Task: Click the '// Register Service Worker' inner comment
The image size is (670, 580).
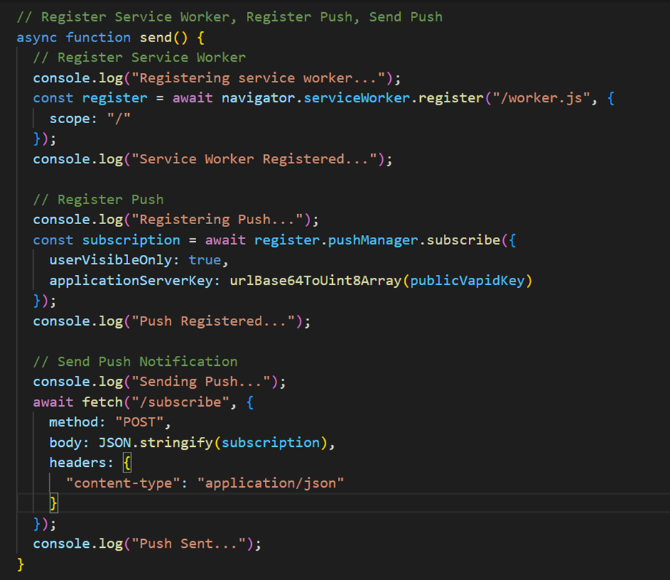Action: (x=140, y=58)
